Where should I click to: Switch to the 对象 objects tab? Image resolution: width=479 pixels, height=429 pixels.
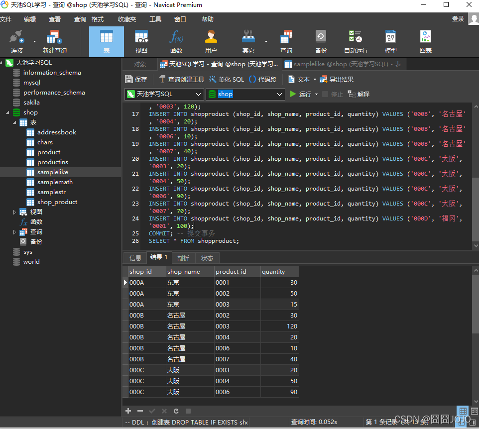pos(139,64)
